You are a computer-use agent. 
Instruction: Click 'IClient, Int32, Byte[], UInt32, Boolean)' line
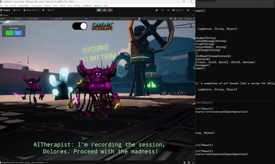pyautogui.click(x=226, y=62)
